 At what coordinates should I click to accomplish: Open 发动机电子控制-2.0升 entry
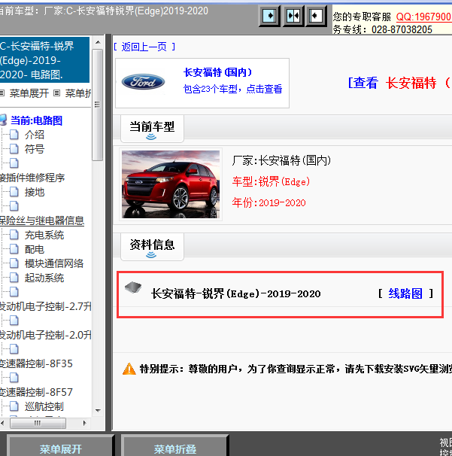tap(46, 335)
